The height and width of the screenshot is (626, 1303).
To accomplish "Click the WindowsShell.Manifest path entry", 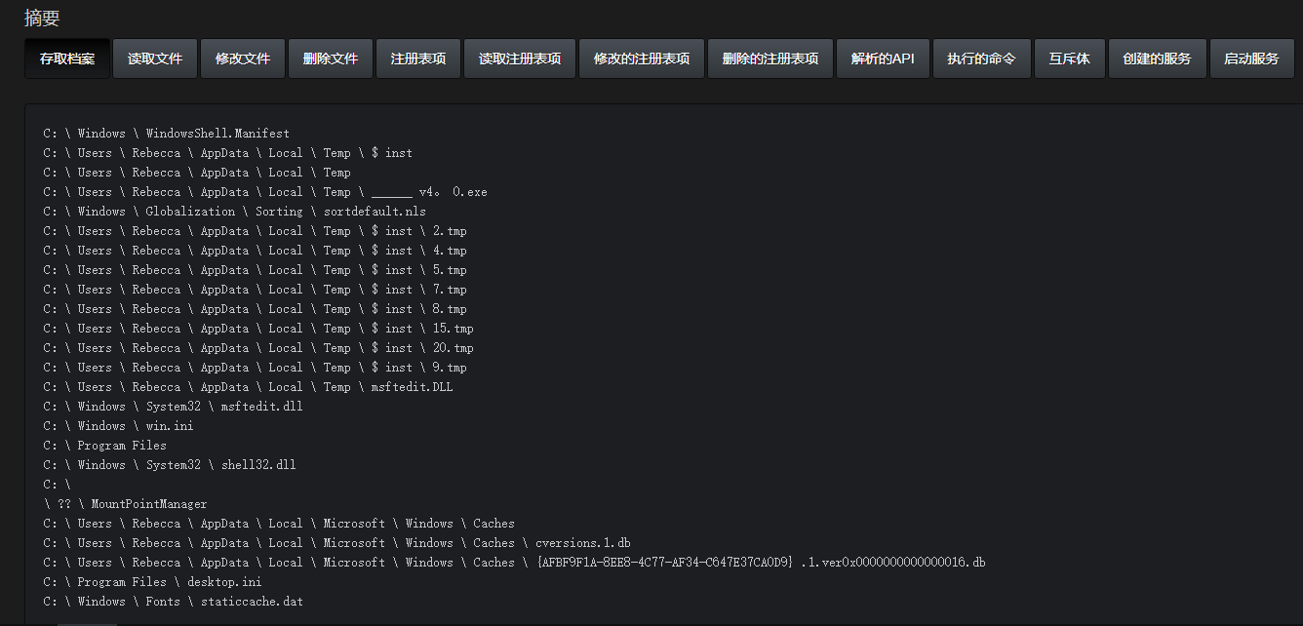I will pos(166,134).
